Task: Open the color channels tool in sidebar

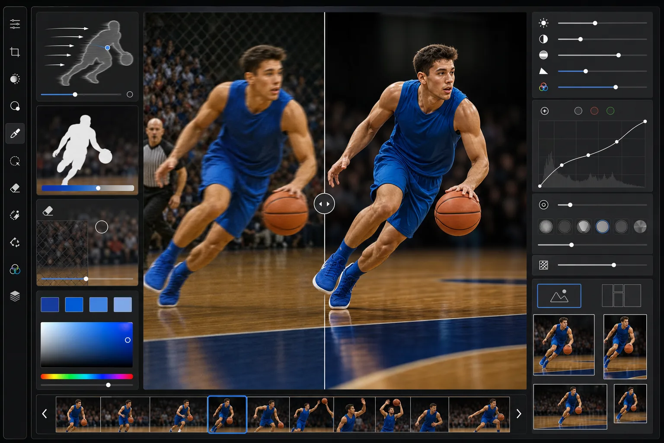Action: tap(15, 270)
